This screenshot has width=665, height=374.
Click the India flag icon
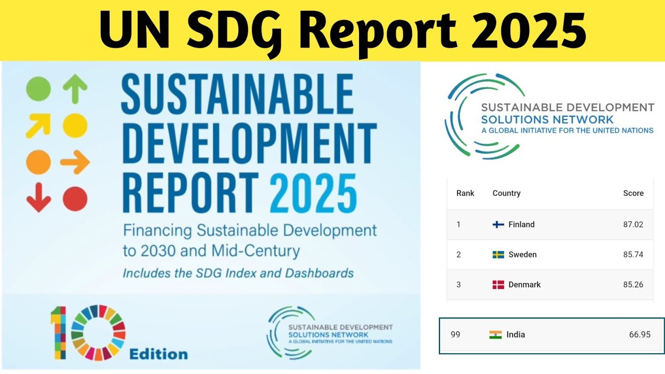click(x=496, y=335)
